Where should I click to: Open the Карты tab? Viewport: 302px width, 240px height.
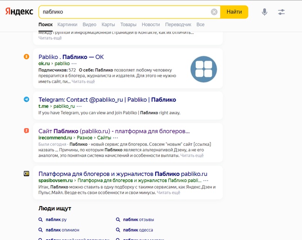point(108,25)
